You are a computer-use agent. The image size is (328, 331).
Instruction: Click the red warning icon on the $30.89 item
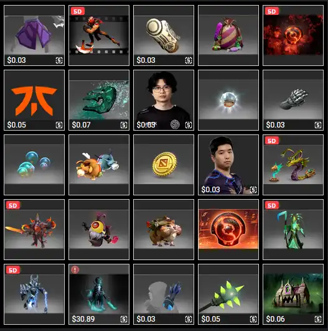point(75,269)
